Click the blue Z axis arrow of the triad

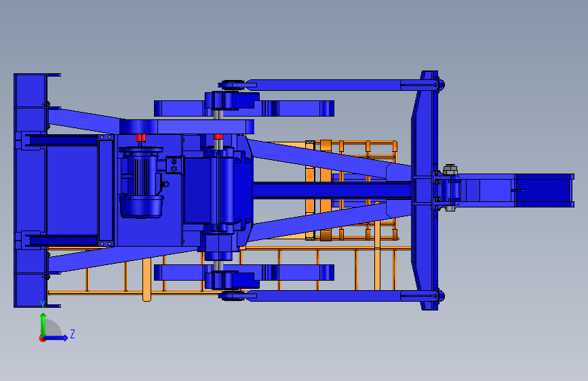(x=56, y=338)
